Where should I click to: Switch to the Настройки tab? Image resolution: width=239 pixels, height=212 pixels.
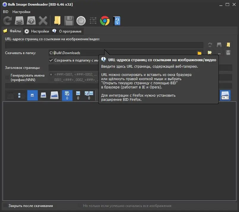pos(37,31)
